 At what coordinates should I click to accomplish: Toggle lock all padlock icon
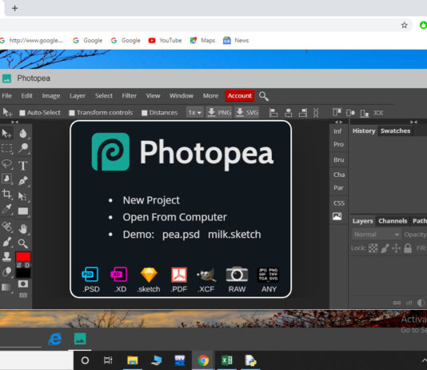tap(408, 248)
